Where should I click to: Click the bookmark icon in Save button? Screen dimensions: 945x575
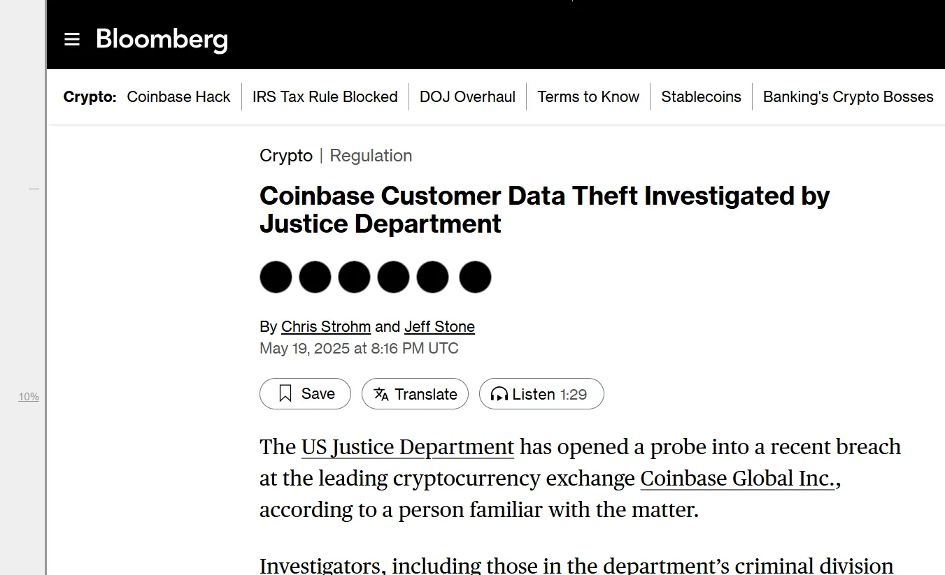click(x=285, y=394)
